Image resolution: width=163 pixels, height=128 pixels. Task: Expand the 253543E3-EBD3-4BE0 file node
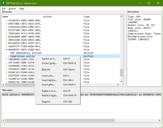click(x=6, y=21)
